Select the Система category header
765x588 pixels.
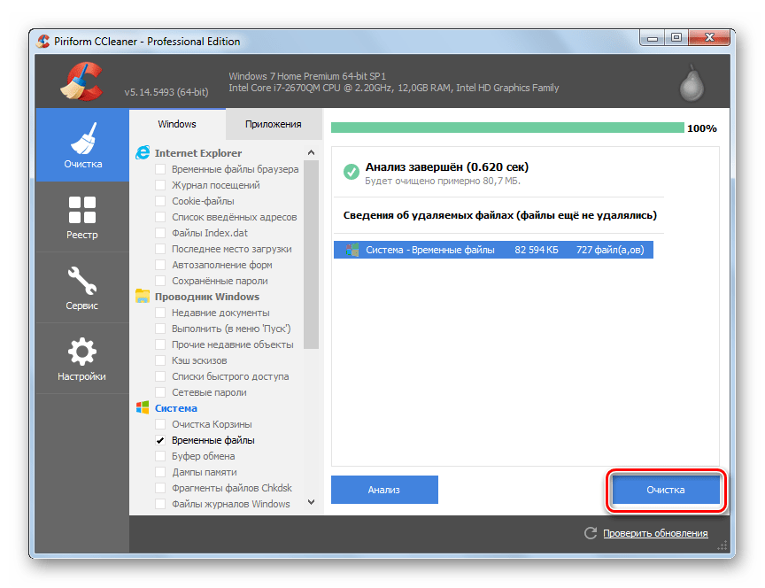click(x=175, y=408)
